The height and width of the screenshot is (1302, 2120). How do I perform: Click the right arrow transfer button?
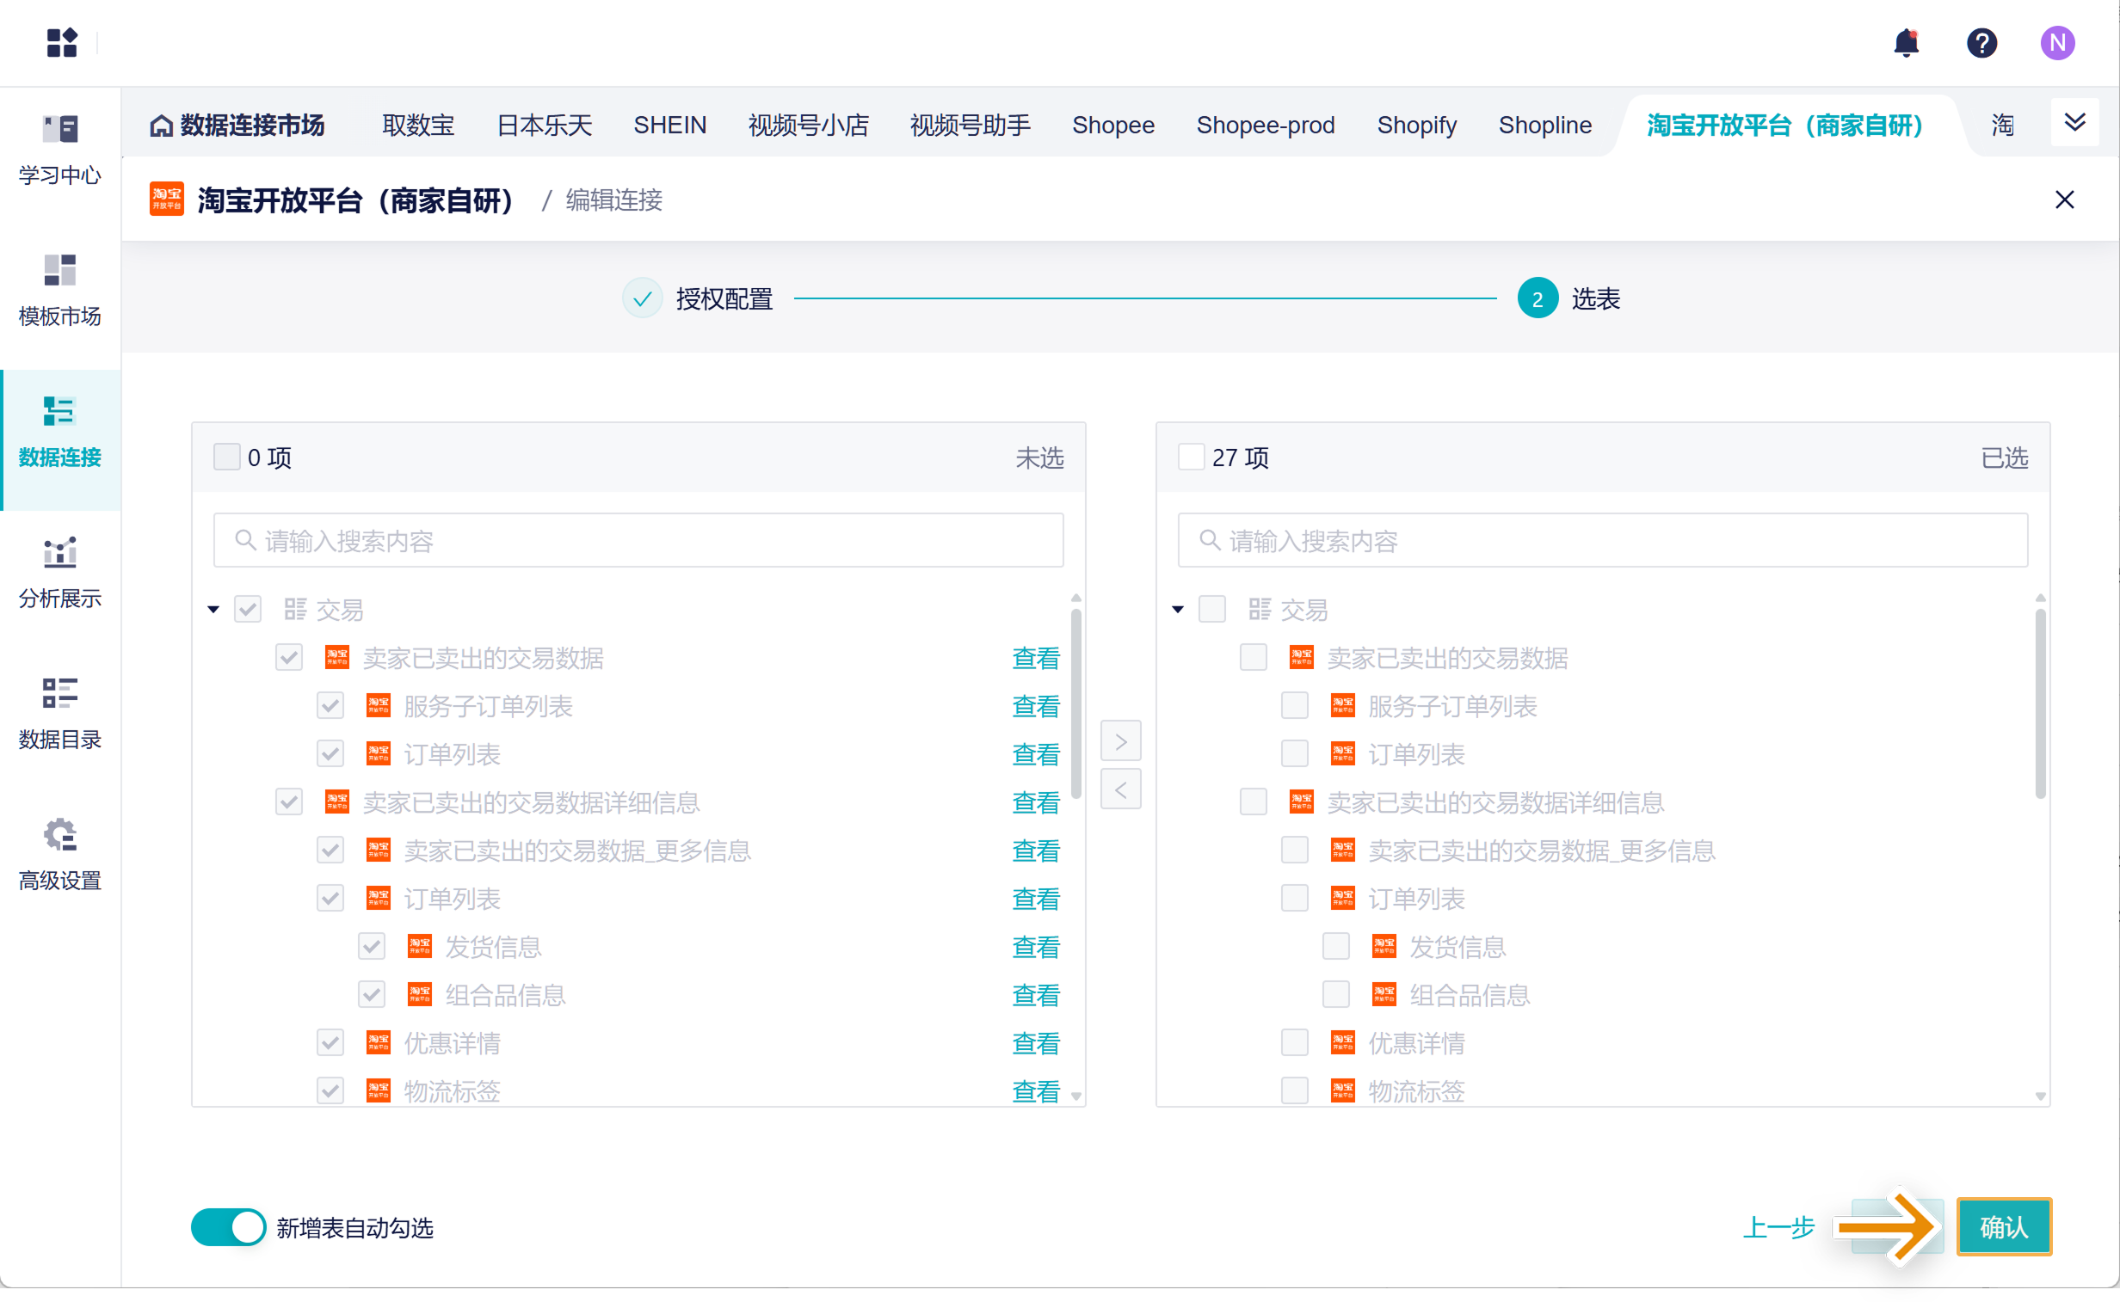tap(1121, 741)
